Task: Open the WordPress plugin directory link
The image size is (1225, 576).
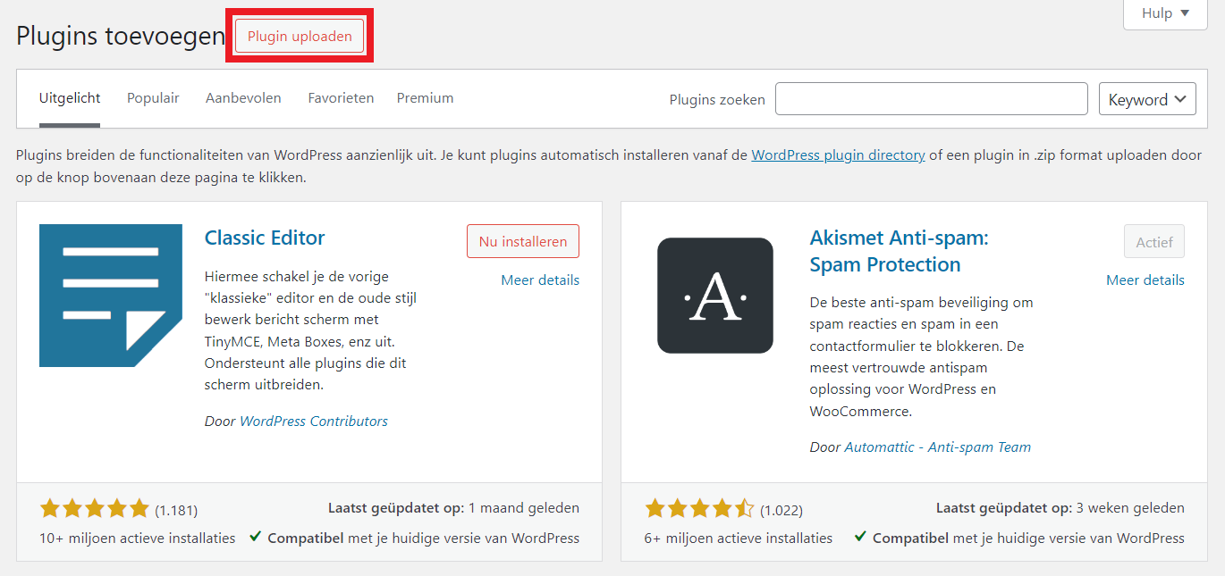Action: (838, 155)
